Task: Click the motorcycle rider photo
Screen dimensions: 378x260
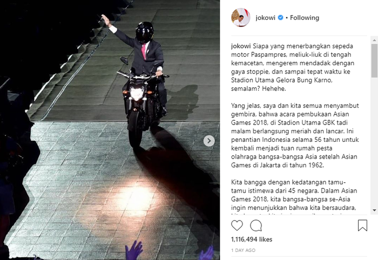Action: 110,130
